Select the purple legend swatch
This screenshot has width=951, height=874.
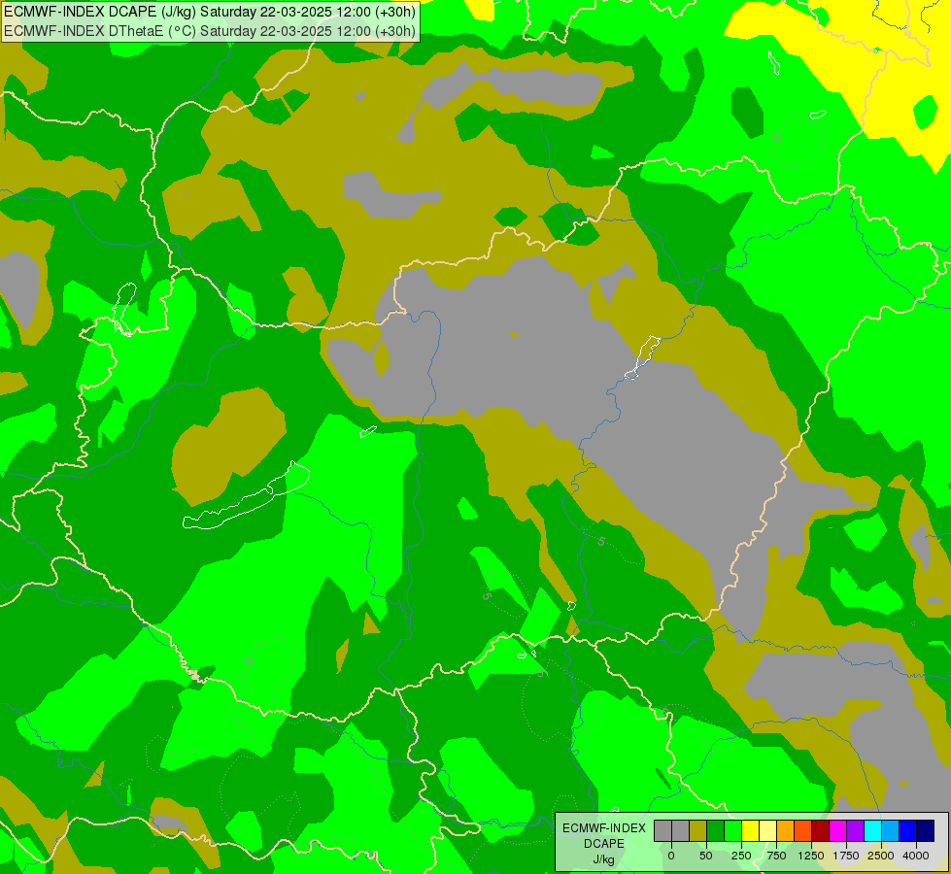855,830
